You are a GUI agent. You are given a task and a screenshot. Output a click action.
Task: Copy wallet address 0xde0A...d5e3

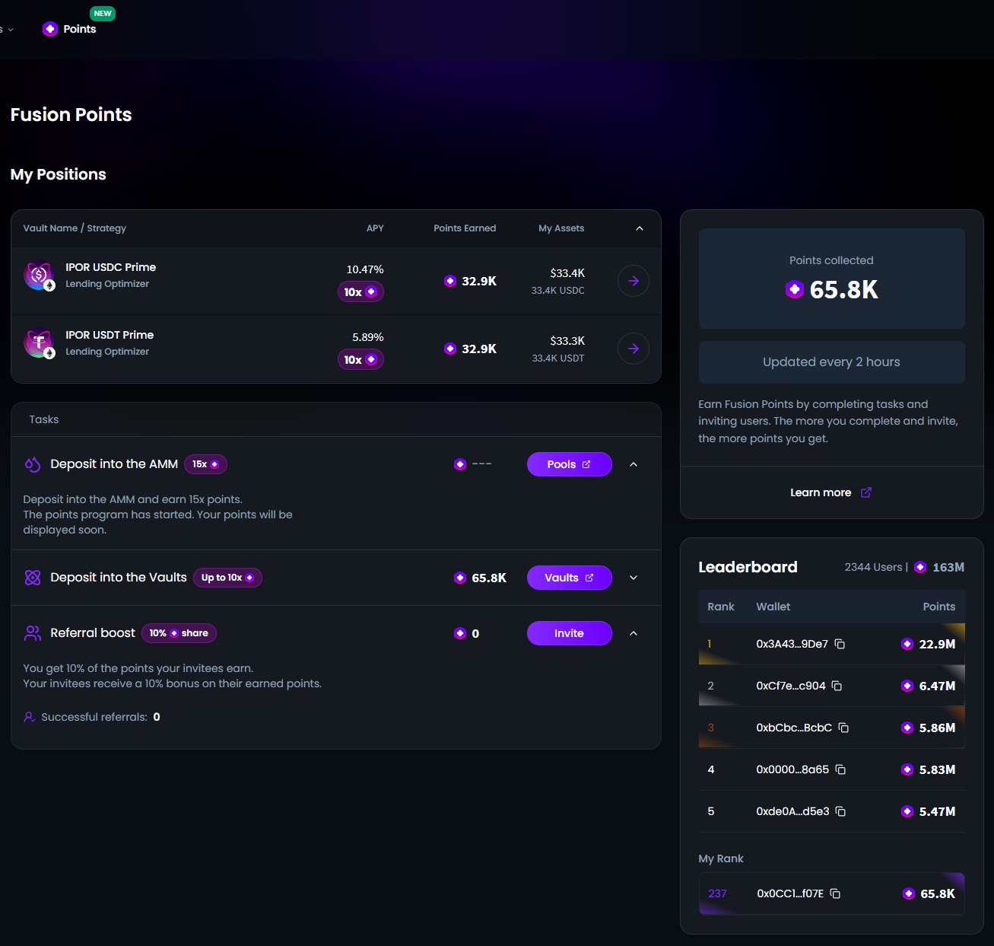pyautogui.click(x=840, y=811)
